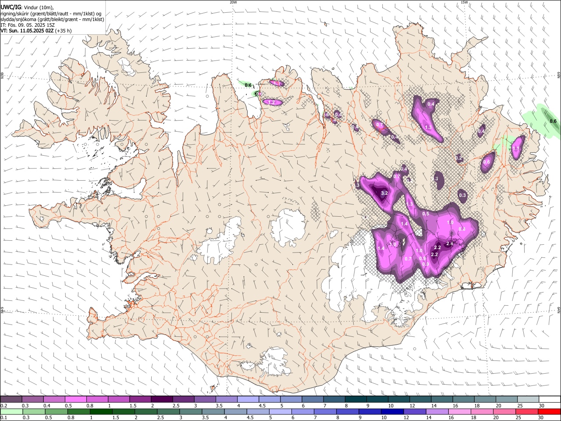This screenshot has width=561, height=421.
Task: Select the darkest purple swatch between 2 and 2.5
Action: [161, 400]
